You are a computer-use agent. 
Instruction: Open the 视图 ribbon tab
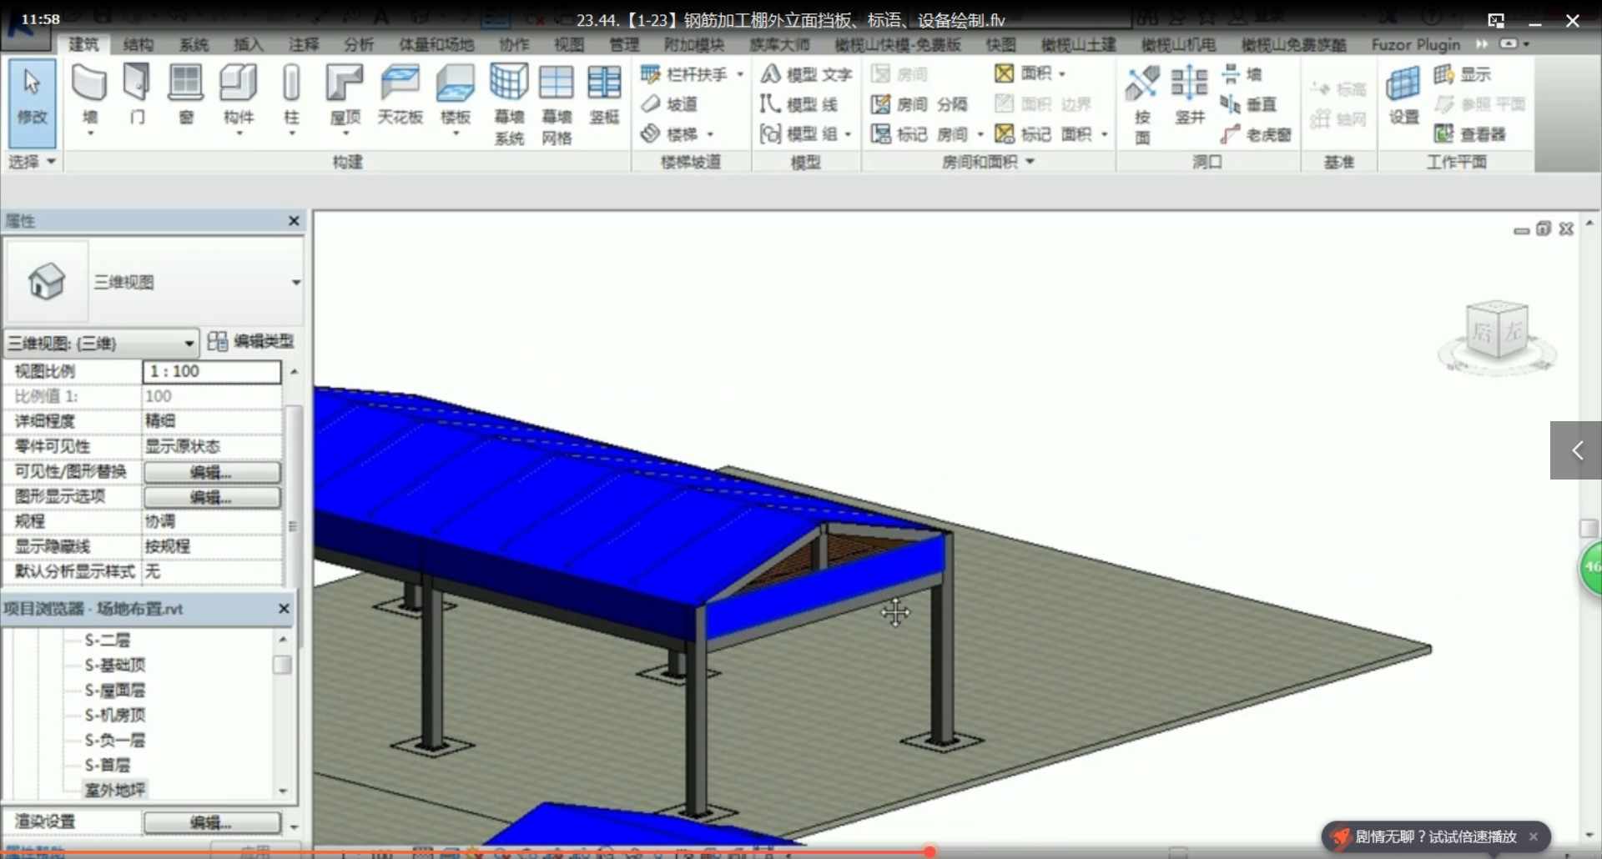[568, 45]
